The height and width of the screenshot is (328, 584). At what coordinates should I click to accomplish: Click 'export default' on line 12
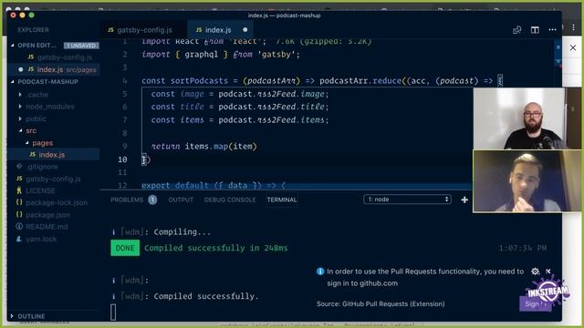pyautogui.click(x=174, y=185)
